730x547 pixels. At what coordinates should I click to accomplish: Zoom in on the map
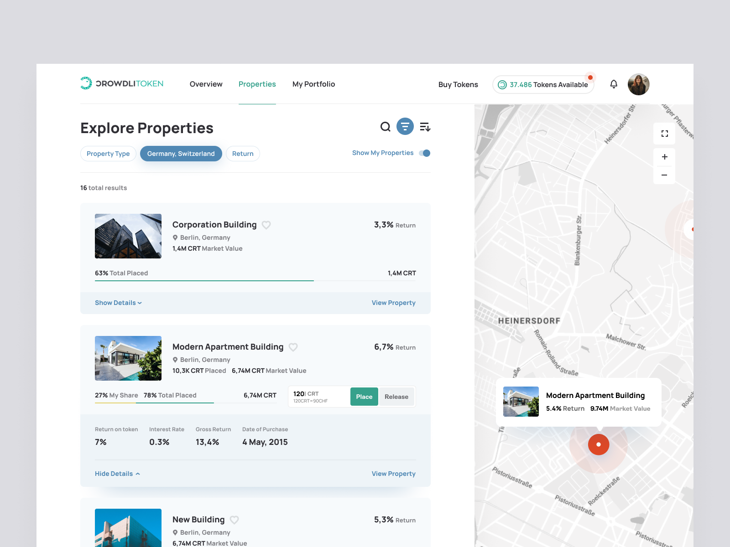point(664,157)
